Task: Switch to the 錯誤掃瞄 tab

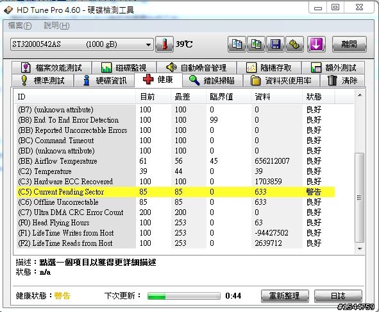Action: [x=212, y=80]
